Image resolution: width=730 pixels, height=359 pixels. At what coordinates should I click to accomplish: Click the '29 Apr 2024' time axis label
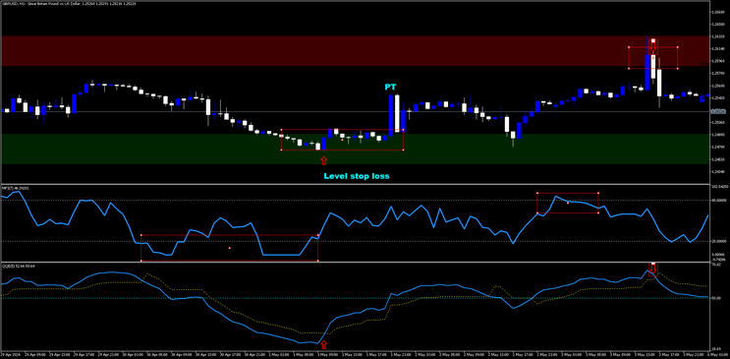click(9, 355)
